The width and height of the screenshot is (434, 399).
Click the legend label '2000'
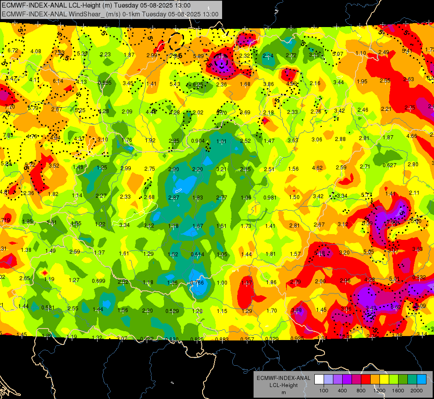pyautogui.click(x=417, y=391)
